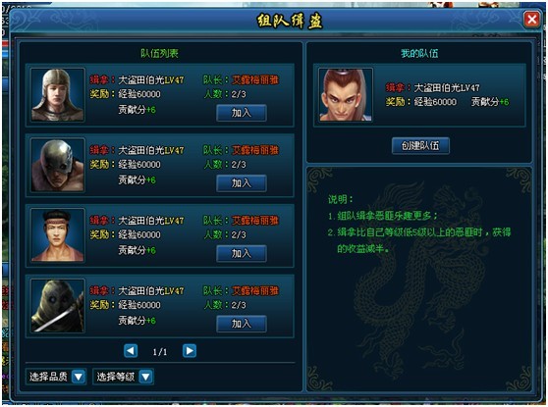Viewport: 548px width, 407px height.
Task: Select the 队伍列表 panel header
Action: pos(159,53)
